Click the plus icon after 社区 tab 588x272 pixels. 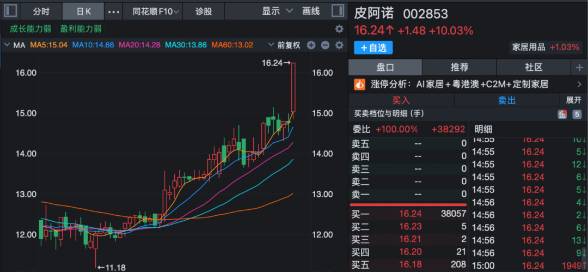pos(579,67)
